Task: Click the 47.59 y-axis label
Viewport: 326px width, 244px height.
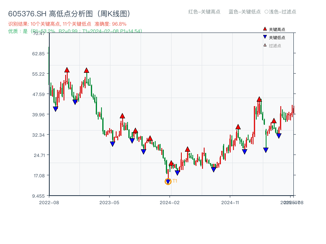Action: [38, 94]
